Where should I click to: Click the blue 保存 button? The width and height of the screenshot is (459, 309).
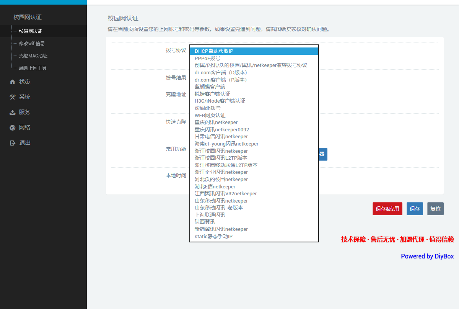tap(415, 209)
